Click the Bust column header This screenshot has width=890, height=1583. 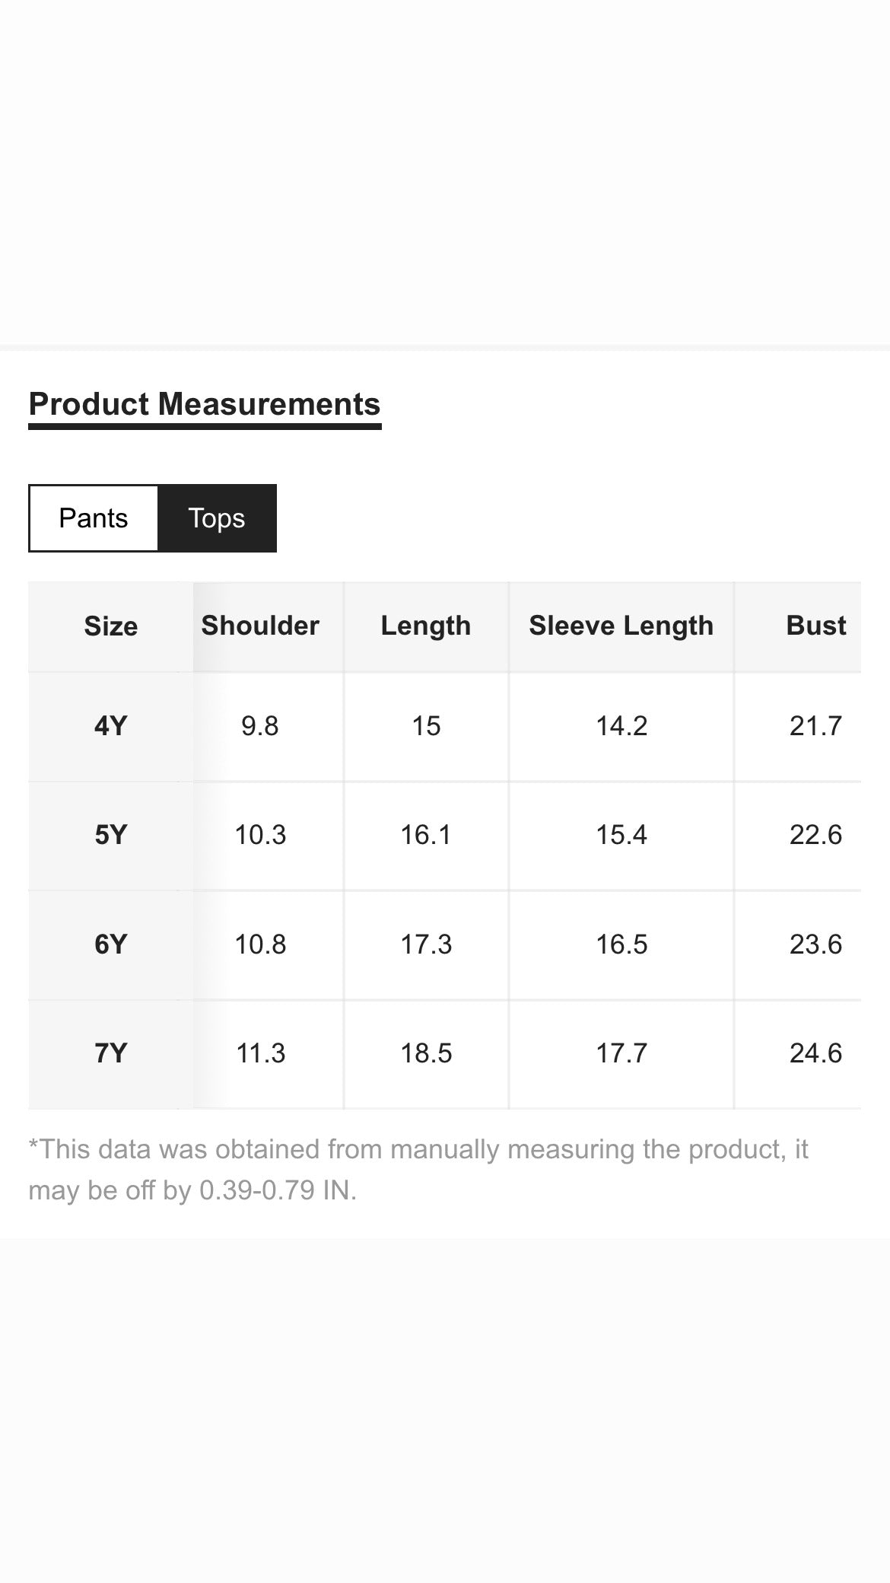(815, 626)
